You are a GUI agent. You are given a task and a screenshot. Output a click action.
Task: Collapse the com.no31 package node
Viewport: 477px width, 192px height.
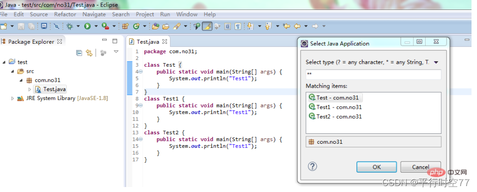click(21, 81)
